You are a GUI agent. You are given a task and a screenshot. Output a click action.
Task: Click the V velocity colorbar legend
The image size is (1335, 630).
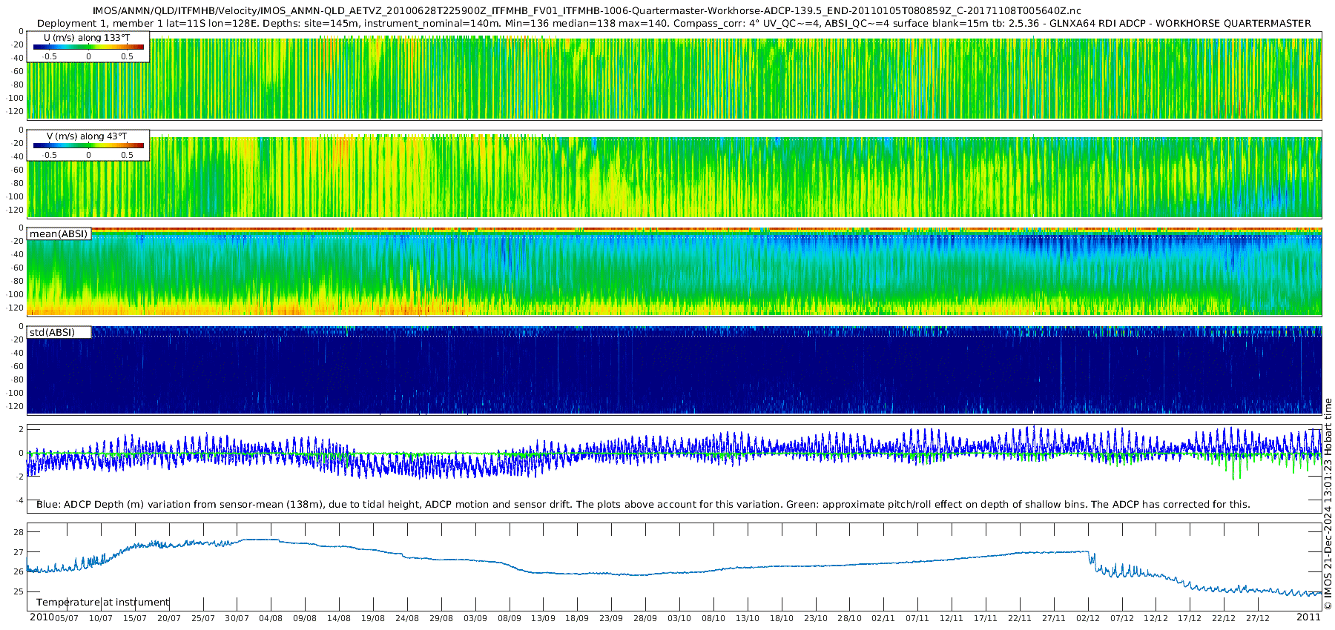pyautogui.click(x=88, y=145)
